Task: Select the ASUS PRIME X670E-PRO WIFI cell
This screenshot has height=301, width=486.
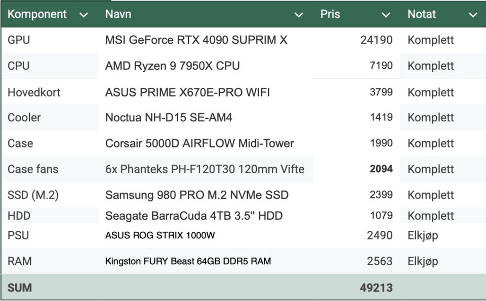Action: (187, 92)
